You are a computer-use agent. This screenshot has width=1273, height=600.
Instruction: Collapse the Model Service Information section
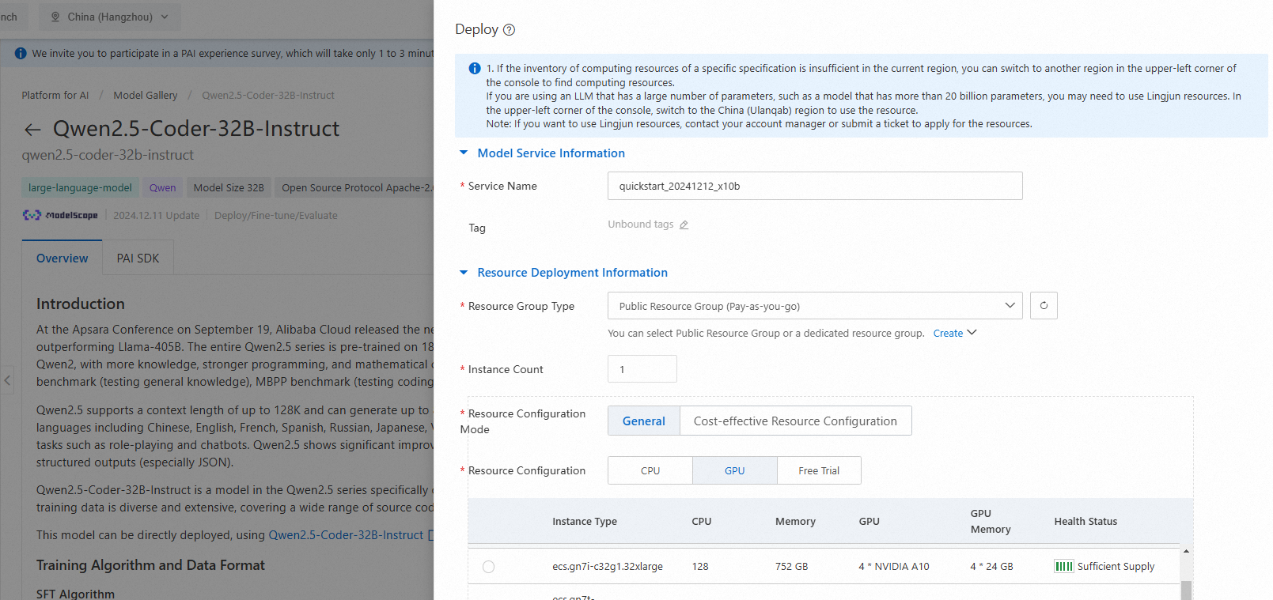pyautogui.click(x=464, y=153)
